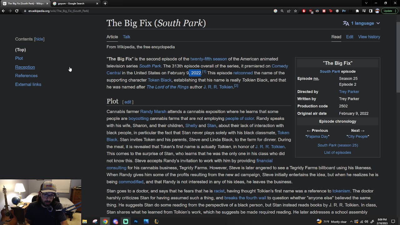Bookmark this page with the star icon
The image size is (400, 225).
click(x=295, y=11)
